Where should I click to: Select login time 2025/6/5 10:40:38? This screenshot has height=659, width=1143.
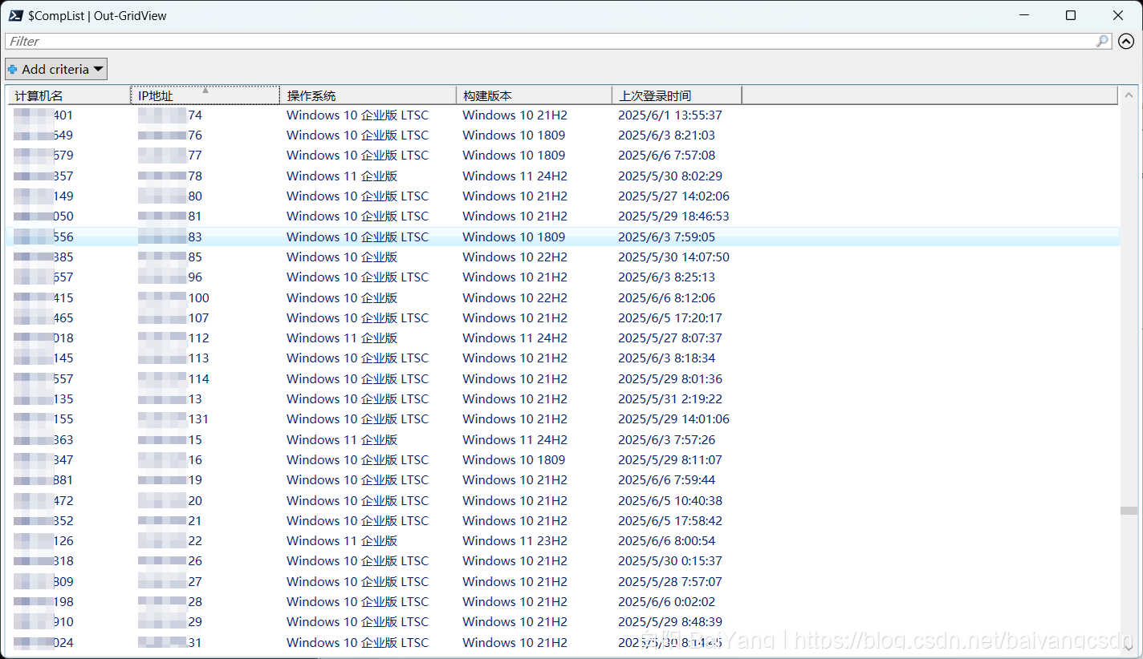[670, 500]
